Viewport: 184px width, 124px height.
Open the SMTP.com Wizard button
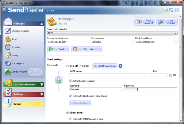(105, 66)
